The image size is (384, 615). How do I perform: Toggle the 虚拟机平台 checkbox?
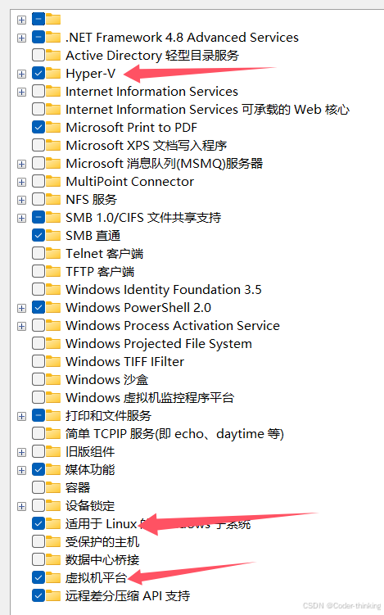(x=38, y=577)
